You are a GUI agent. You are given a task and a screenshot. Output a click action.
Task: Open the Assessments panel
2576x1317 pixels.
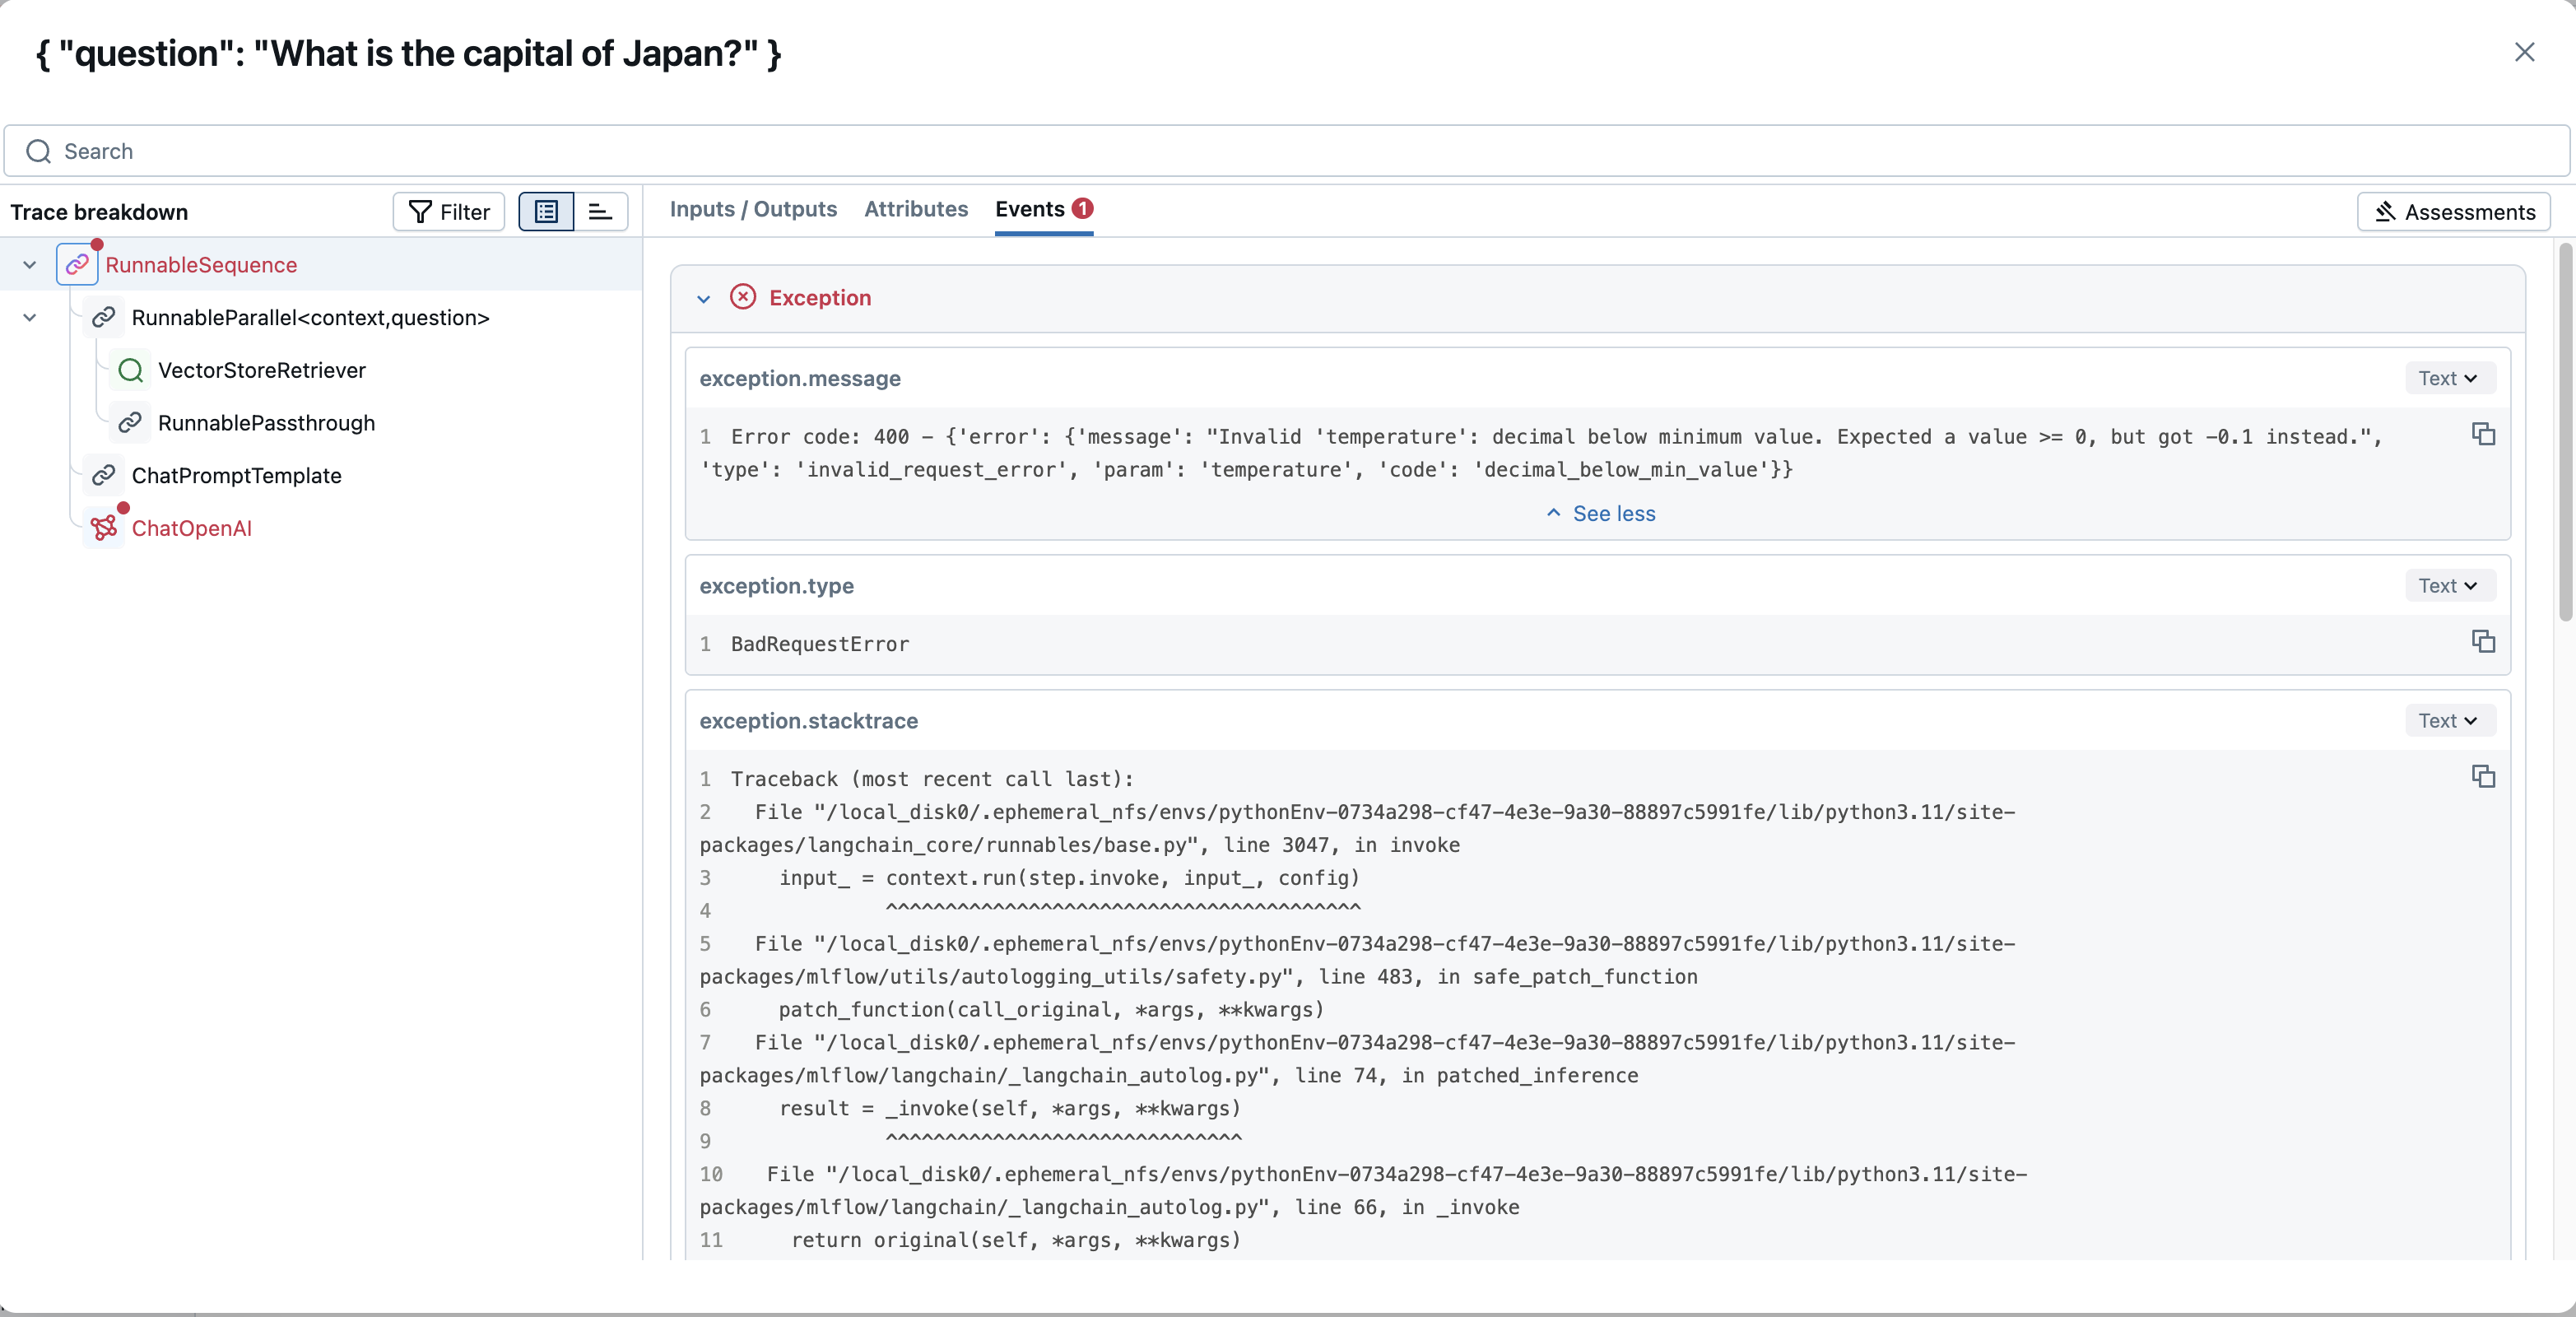tap(2454, 212)
